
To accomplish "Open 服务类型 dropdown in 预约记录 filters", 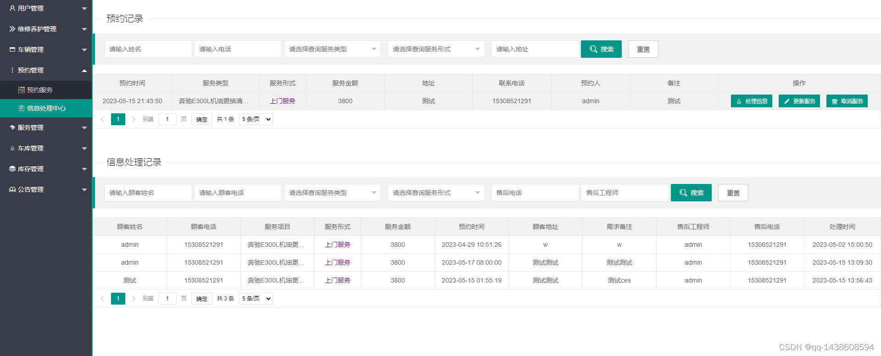I will 333,49.
